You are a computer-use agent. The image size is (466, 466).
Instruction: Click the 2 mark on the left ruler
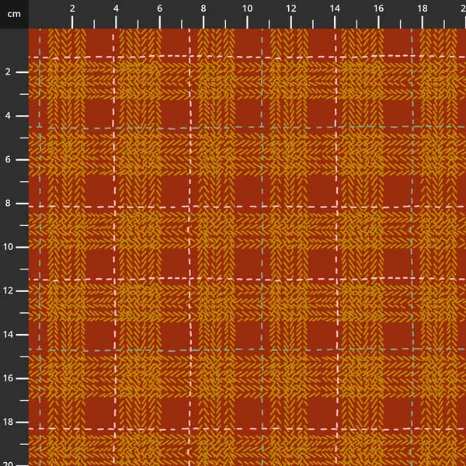(8, 71)
